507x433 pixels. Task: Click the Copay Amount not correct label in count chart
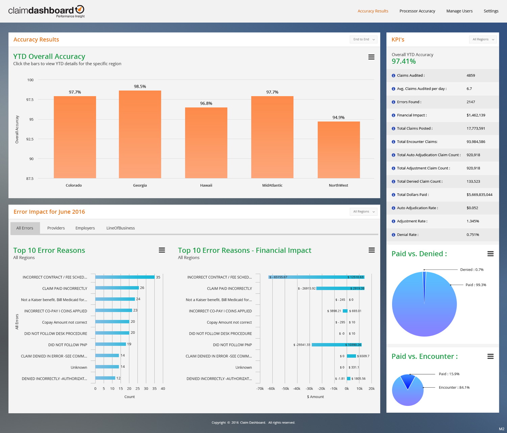[x=65, y=322]
